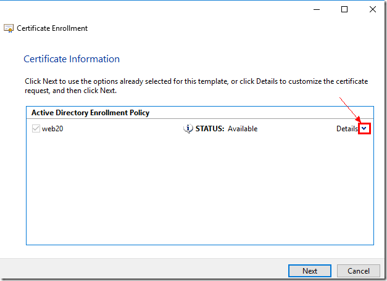Expand Details using the chevron arrow
387x281 pixels.
[364, 129]
